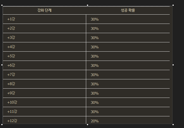Viewport: 184px width, 128px height.
Task: Select the +12강 cell
Action: click(12, 121)
